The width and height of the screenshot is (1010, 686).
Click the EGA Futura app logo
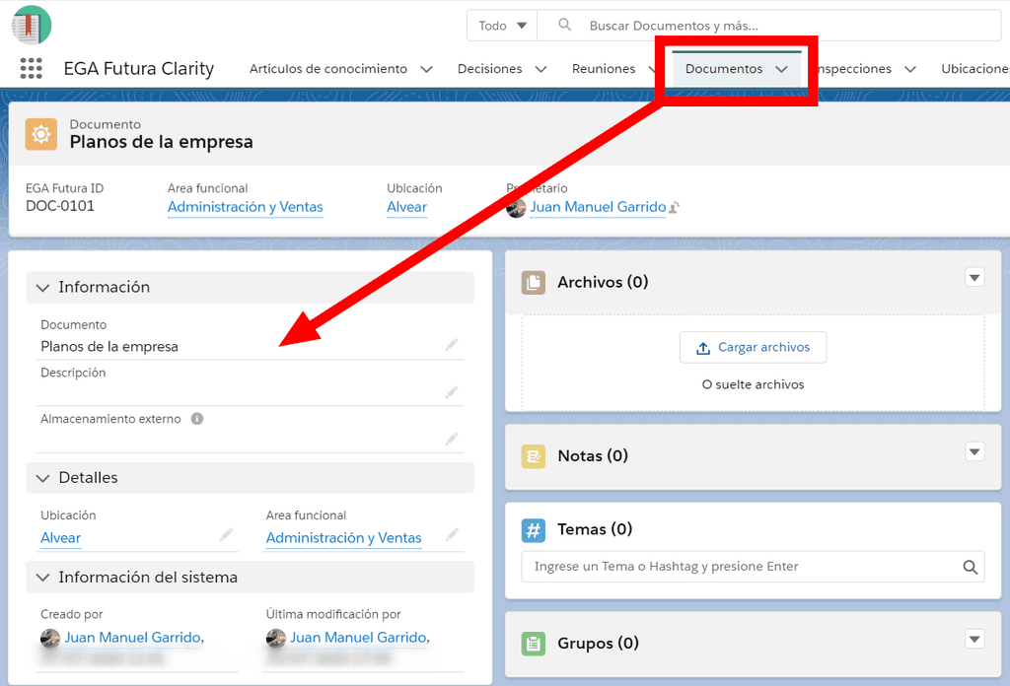pos(32,25)
